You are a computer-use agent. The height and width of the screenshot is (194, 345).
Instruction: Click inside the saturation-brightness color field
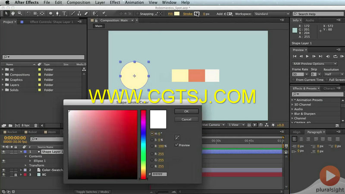tap(103, 144)
